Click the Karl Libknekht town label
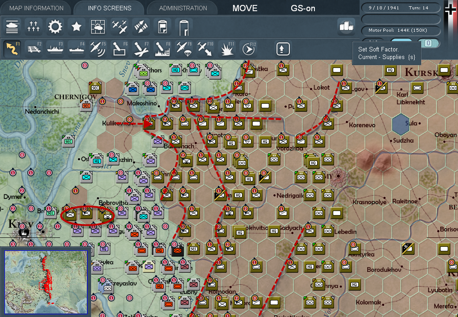This screenshot has width=458, height=317. [x=411, y=98]
